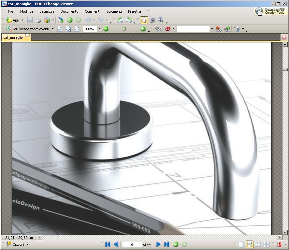
Task: Expand the Strumento zoom avanti dropdown
Action: click(x=52, y=29)
